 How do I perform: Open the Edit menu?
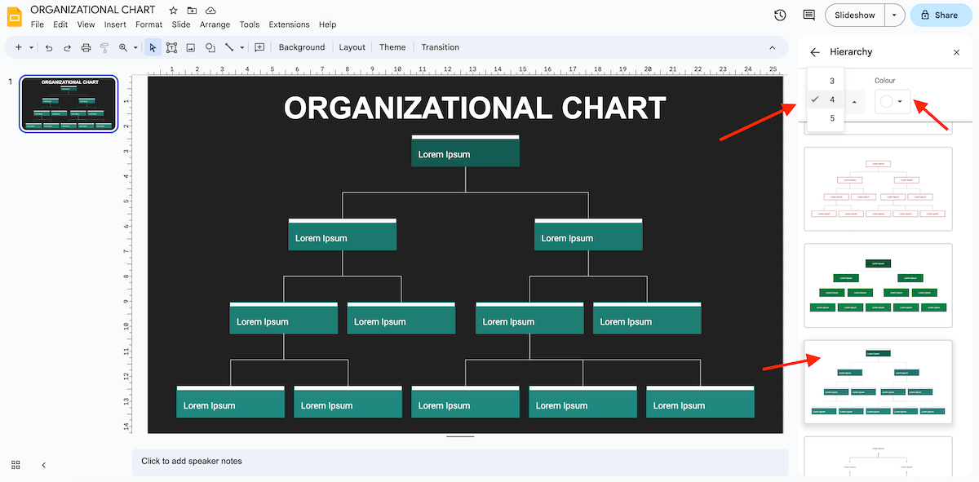(60, 24)
